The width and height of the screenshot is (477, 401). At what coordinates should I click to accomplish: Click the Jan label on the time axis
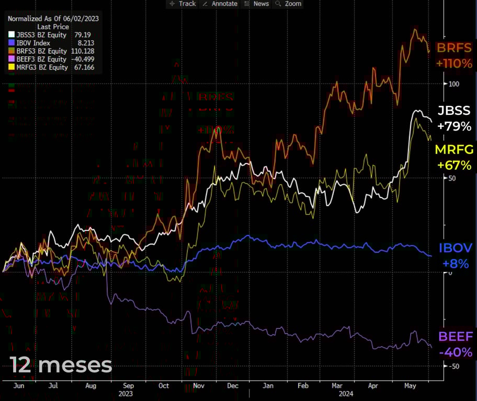(268, 386)
